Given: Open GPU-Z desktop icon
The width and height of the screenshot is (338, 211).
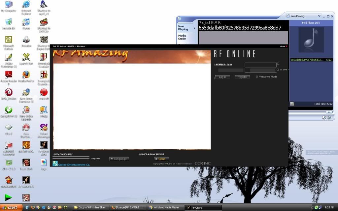Looking at the screenshot, I should click(9, 165).
